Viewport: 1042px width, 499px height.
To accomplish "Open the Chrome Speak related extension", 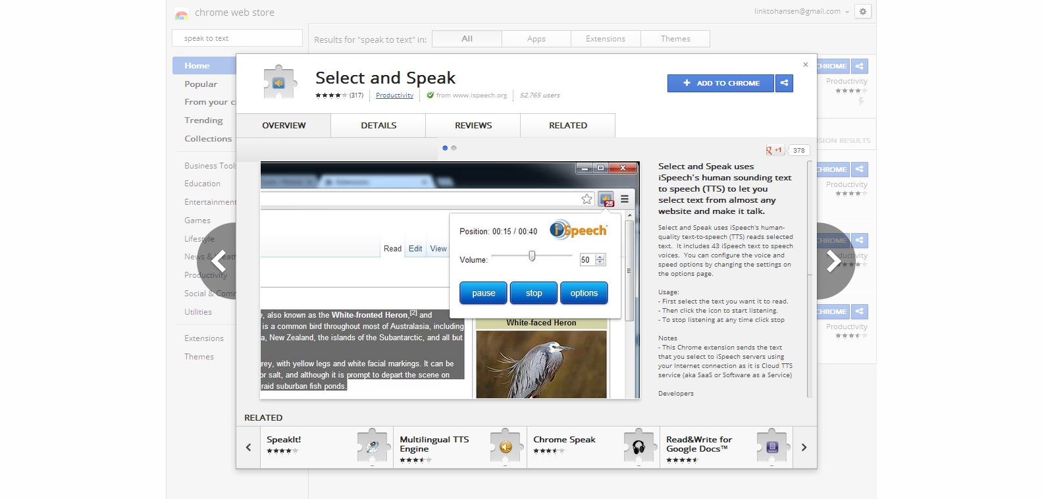I will click(x=564, y=440).
